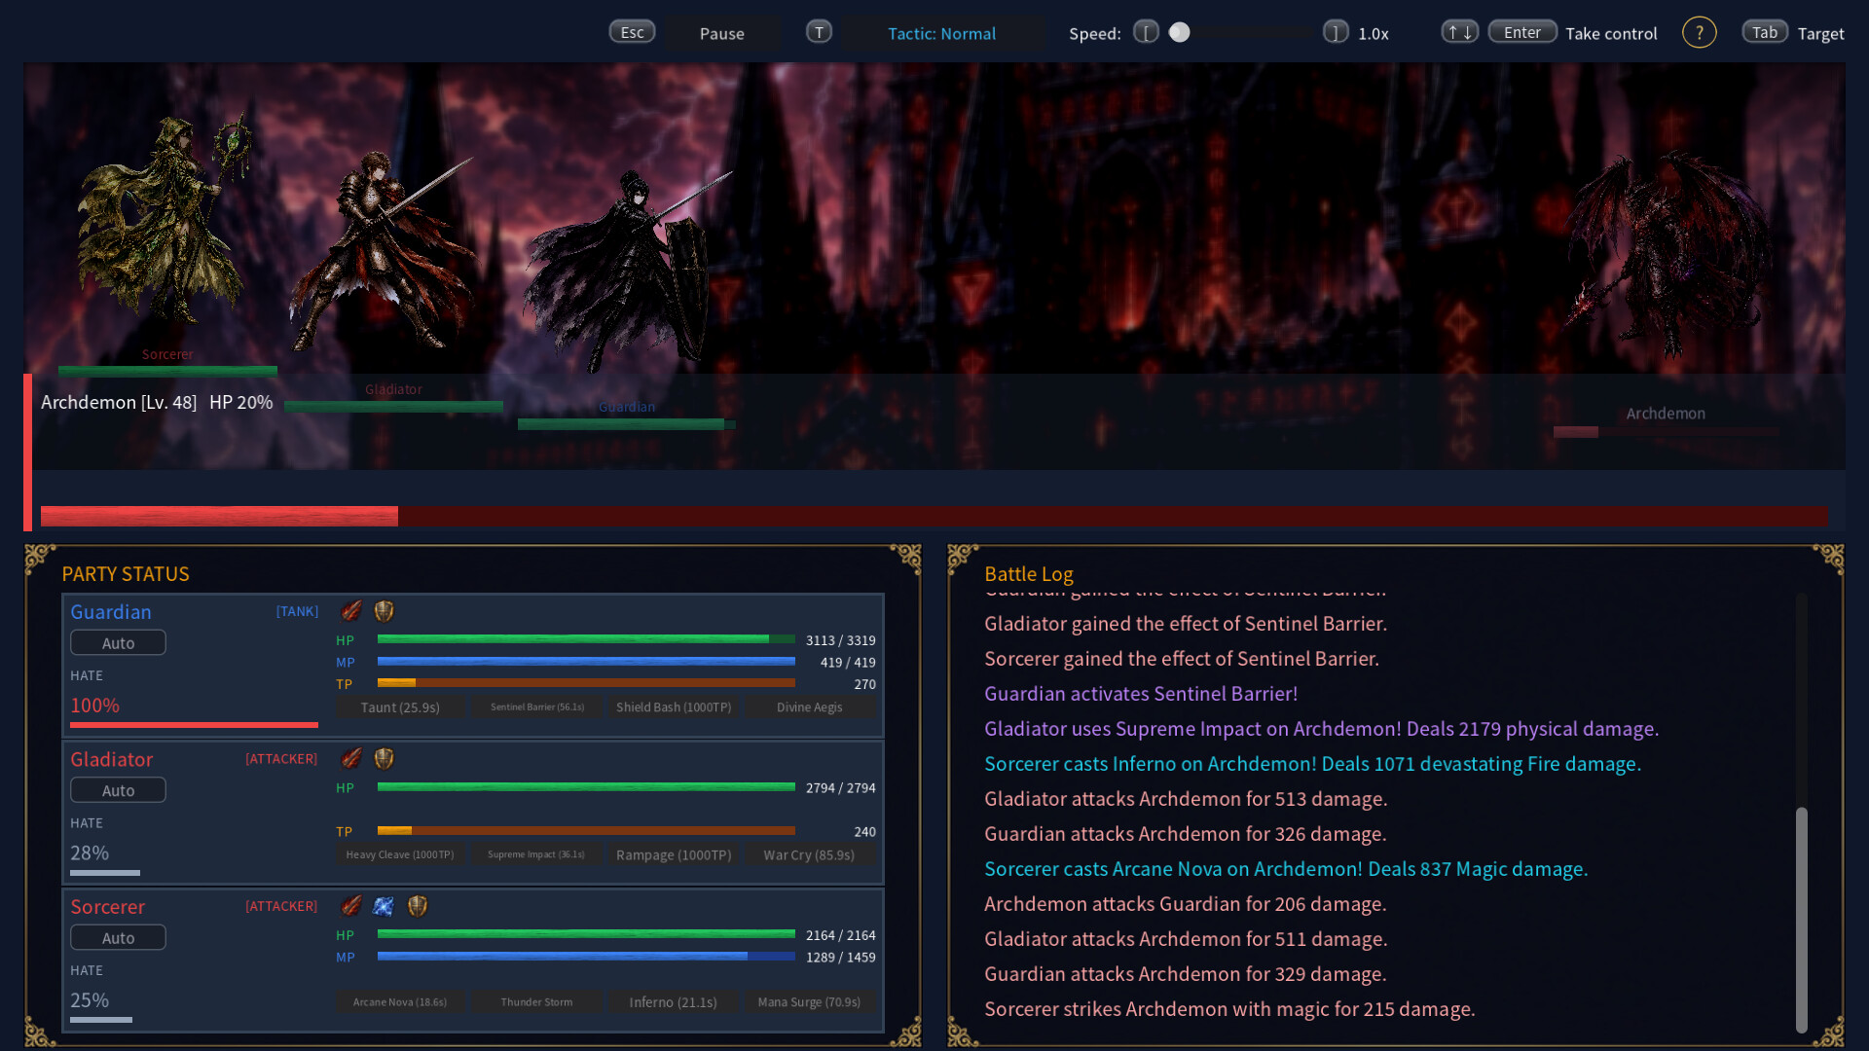Image resolution: width=1869 pixels, height=1051 pixels.
Task: Toggle Gladiator's Auto mode
Action: coord(118,790)
